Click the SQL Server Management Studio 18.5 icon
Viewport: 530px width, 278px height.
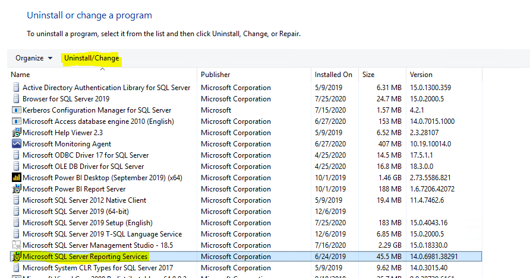(x=16, y=245)
